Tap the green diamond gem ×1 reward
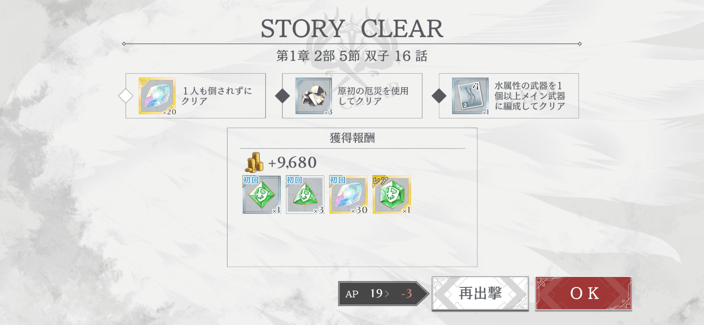This screenshot has width=704, height=325. 262,195
